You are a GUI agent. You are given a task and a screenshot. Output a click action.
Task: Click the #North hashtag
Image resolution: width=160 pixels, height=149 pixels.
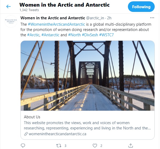(74, 35)
